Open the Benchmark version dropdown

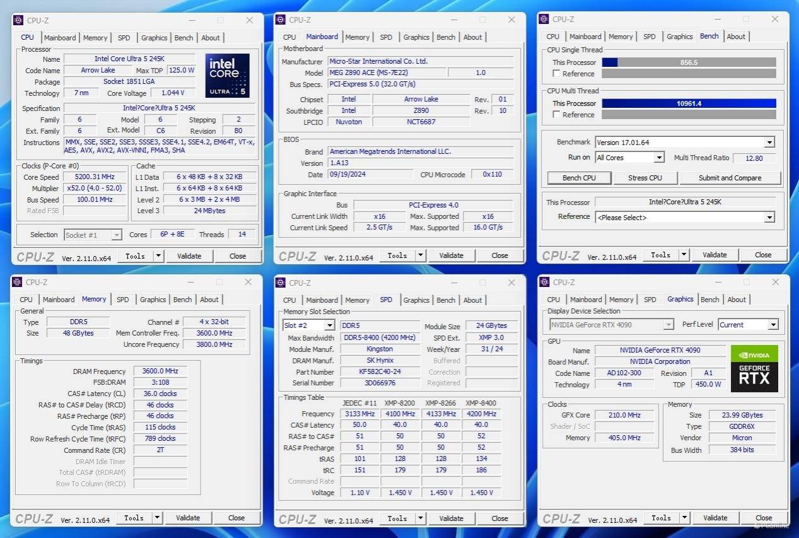click(x=769, y=143)
